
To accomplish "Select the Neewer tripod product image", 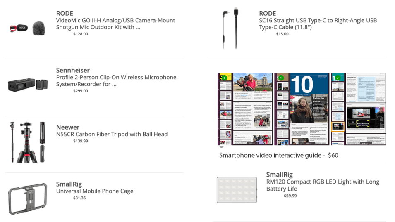I will 27,142.
